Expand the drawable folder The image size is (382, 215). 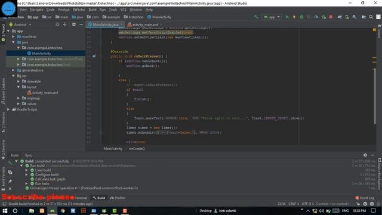tap(19, 81)
